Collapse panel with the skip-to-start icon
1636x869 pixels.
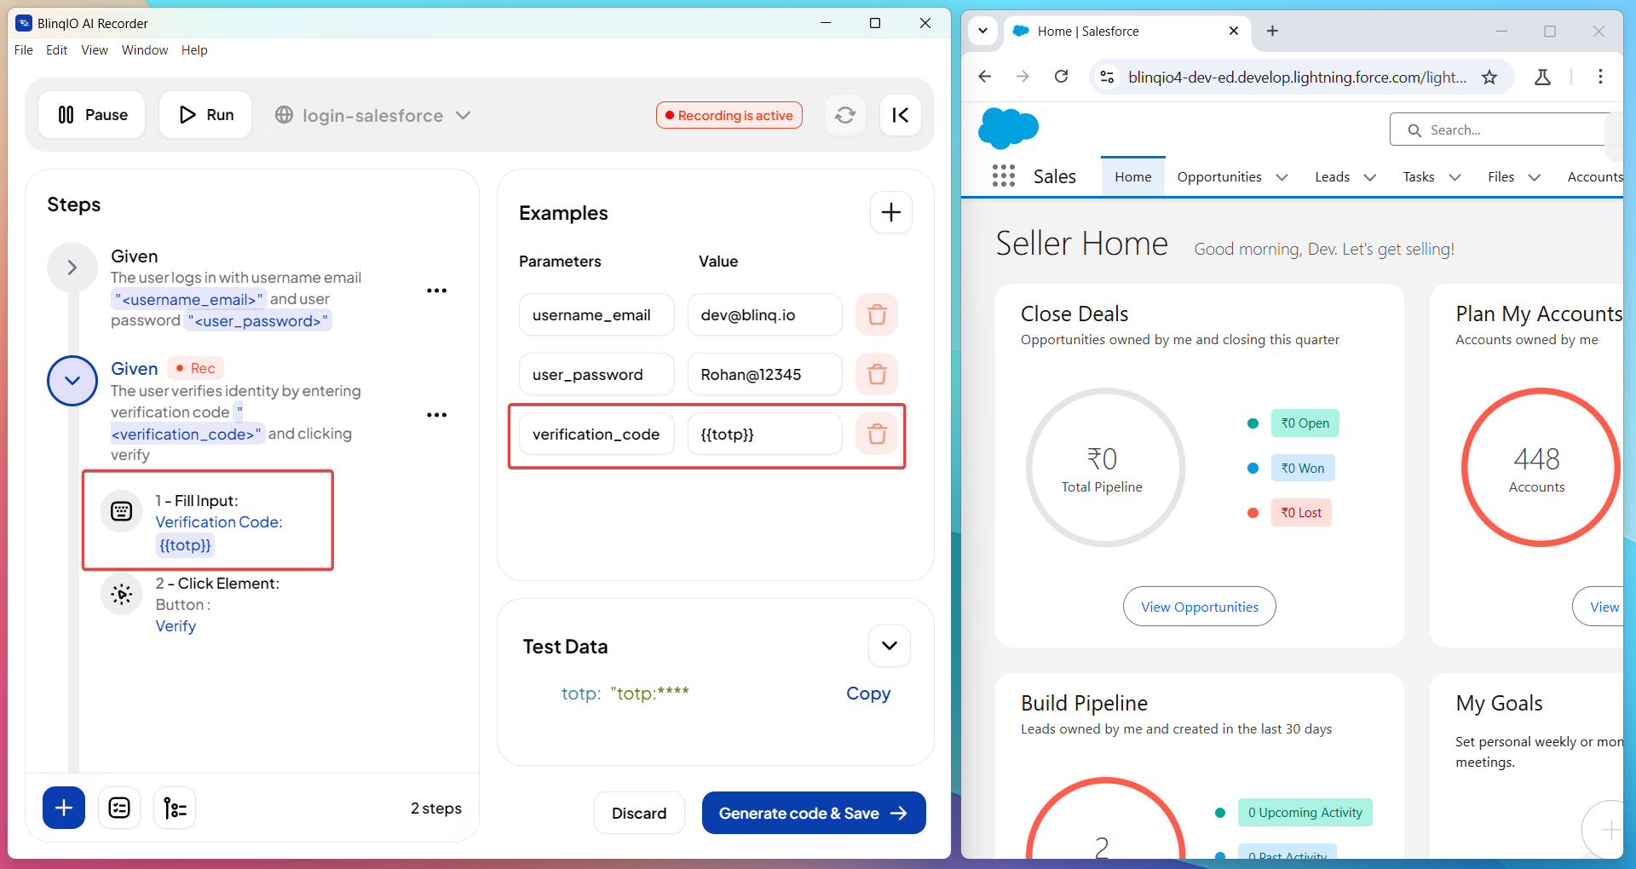tap(901, 115)
